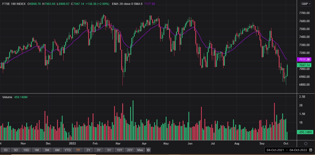This screenshot has width=315, height=155.
Task: Switch to the 10D time range
Action: [x=26, y=150]
